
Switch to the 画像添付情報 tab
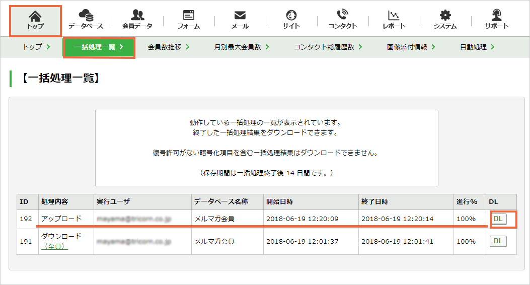[411, 47]
